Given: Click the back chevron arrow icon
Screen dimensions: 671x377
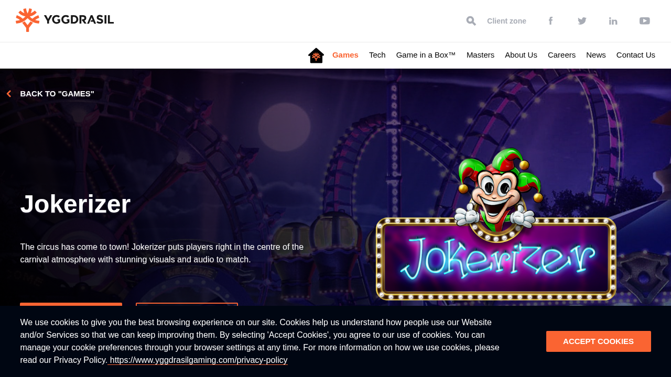Looking at the screenshot, I should [x=8, y=93].
